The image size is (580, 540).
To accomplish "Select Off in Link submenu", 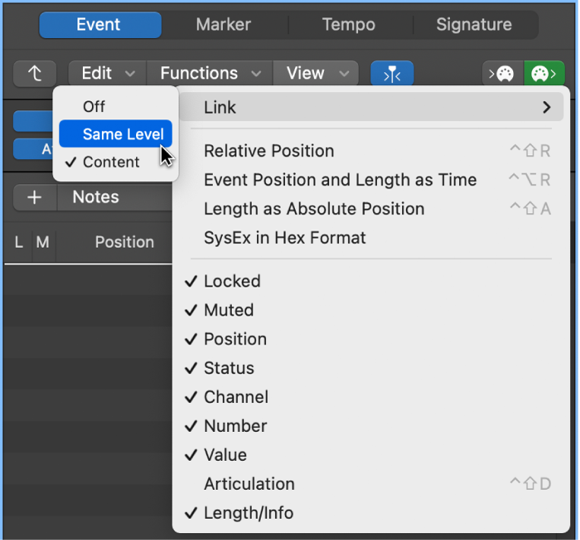I will (x=94, y=106).
